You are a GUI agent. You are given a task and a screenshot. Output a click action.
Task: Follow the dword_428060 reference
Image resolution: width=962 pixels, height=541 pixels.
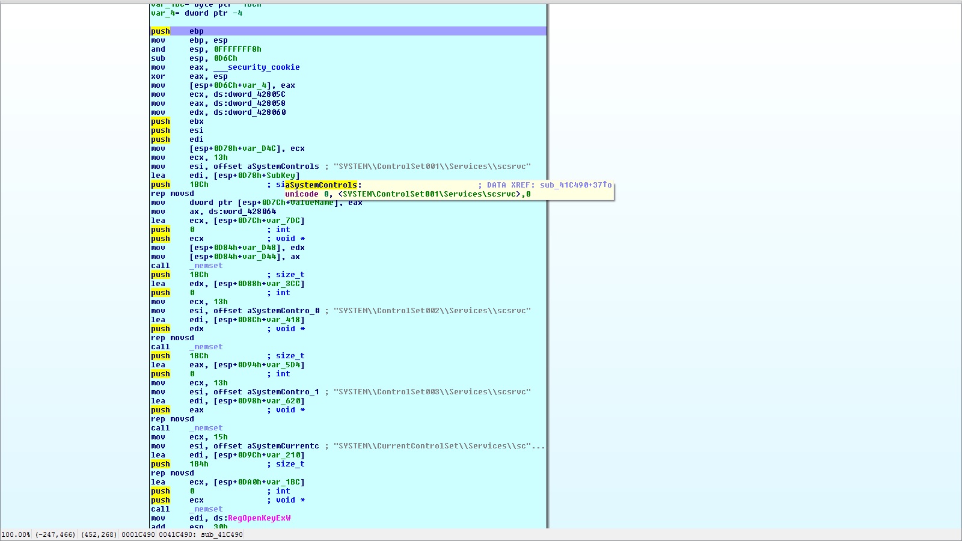(x=257, y=112)
